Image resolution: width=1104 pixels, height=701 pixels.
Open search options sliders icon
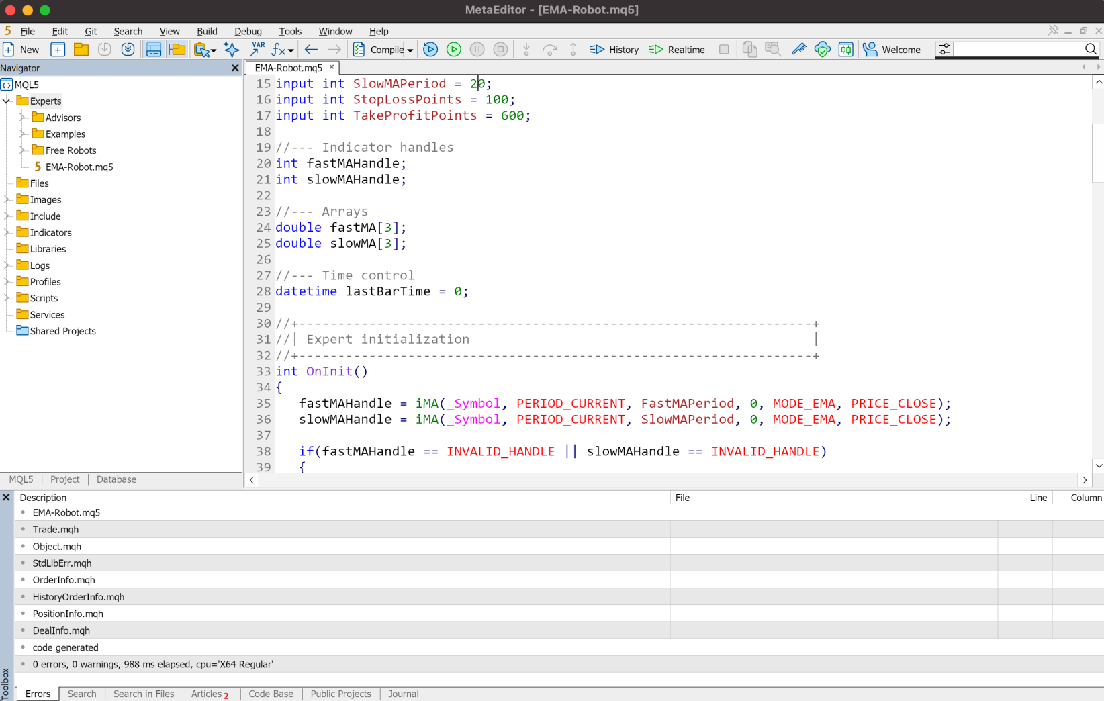(944, 50)
